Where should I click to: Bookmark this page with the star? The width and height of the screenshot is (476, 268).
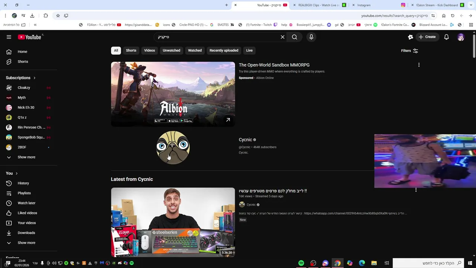58,16
